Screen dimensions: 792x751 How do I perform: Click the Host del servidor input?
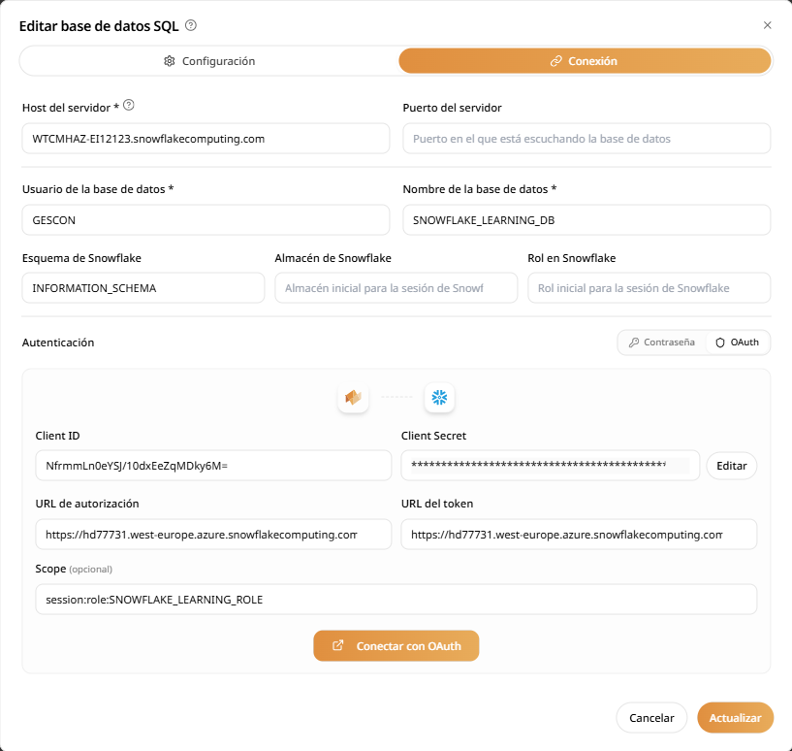tap(203, 139)
